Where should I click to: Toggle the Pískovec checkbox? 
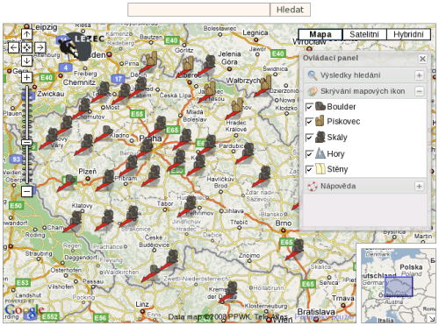tap(309, 121)
